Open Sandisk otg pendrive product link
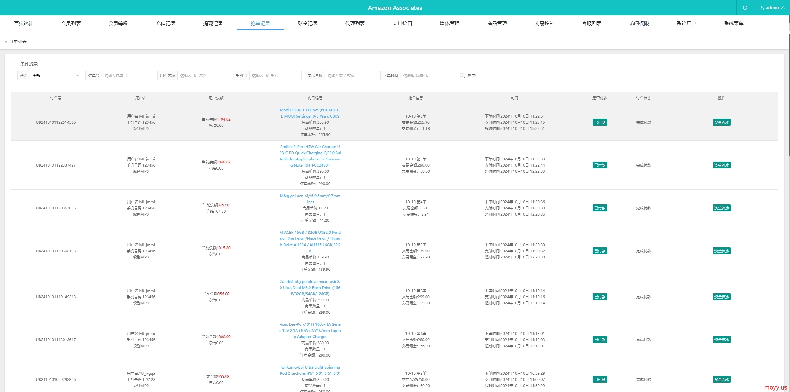 click(x=310, y=287)
